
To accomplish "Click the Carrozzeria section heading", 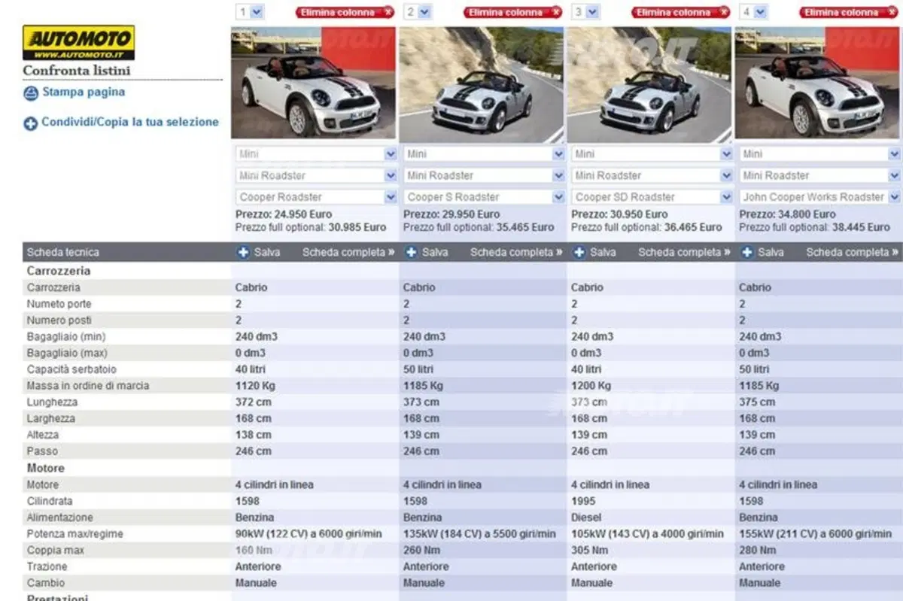I will [59, 271].
